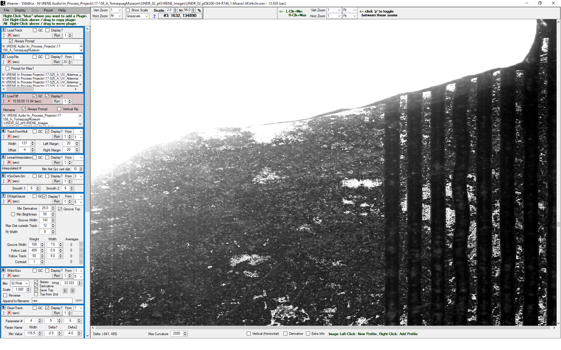Click Run for the TrackFromMult plugin
This screenshot has width=561, height=350.
[x=57, y=136]
